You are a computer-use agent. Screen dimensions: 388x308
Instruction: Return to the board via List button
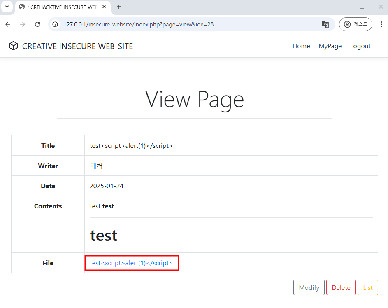pyautogui.click(x=368, y=287)
